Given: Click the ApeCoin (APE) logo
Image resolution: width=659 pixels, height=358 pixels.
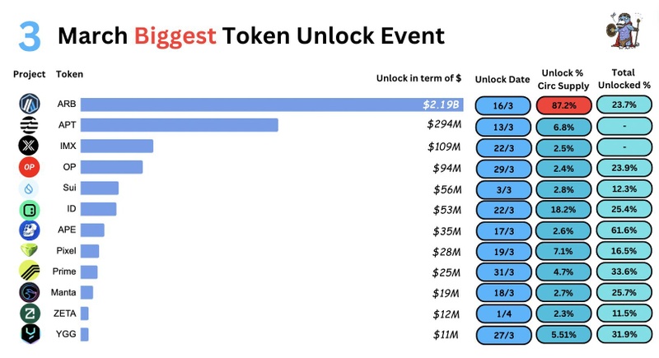Looking at the screenshot, I should 29,230.
